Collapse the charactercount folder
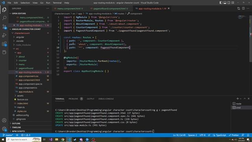This screenshot has height=142, width=252. (22, 33)
